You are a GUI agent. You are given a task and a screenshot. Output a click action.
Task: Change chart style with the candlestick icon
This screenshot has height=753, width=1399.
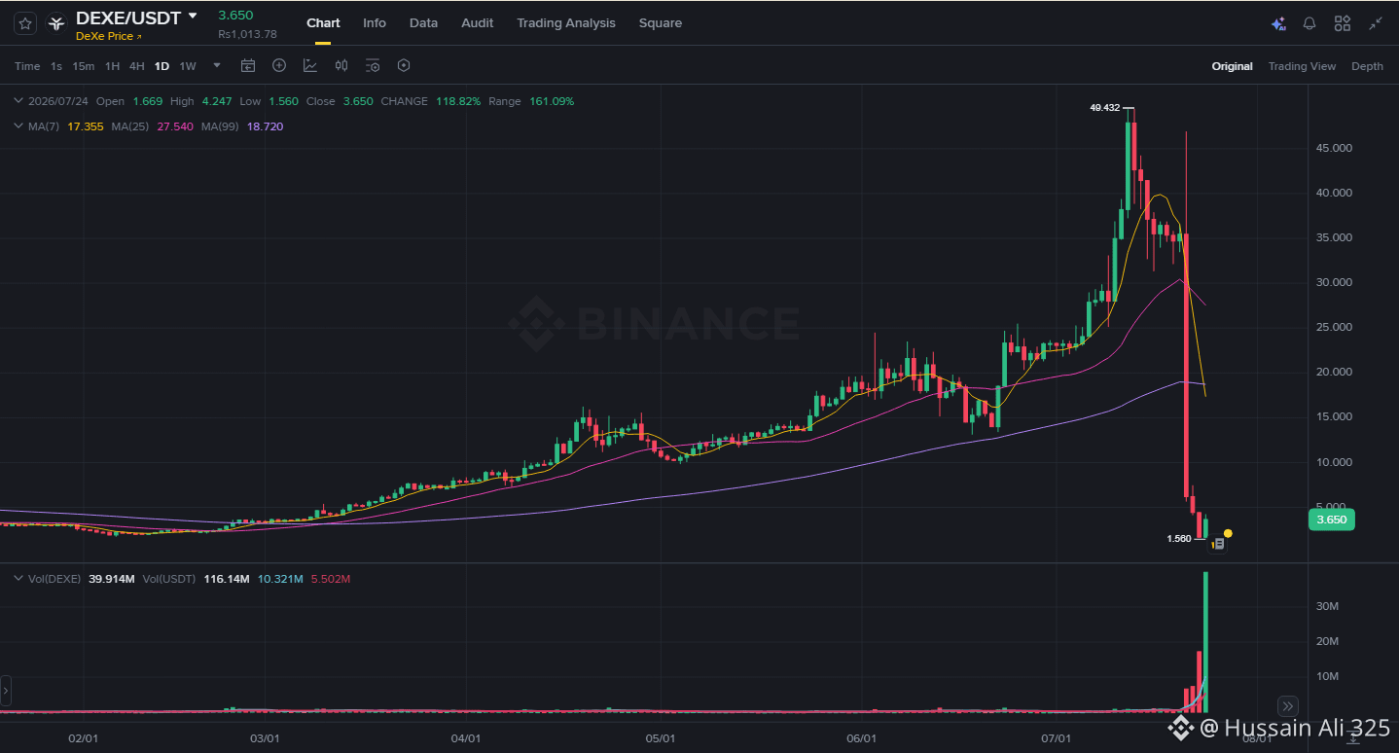341,65
